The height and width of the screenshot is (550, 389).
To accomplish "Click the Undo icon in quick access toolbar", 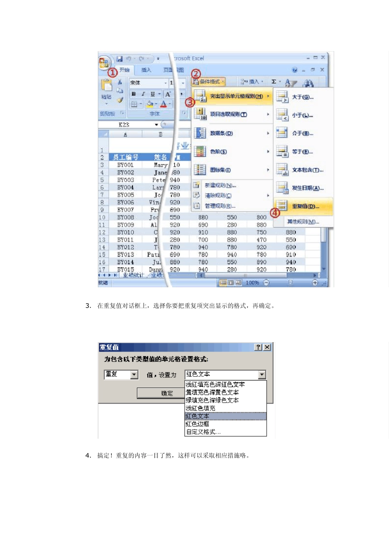I will pos(129,59).
